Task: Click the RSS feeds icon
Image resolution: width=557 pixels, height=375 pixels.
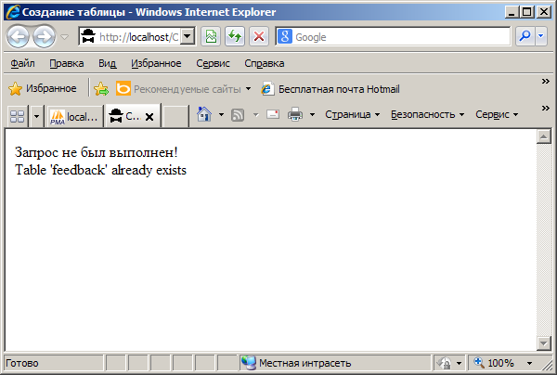Action: (x=238, y=114)
